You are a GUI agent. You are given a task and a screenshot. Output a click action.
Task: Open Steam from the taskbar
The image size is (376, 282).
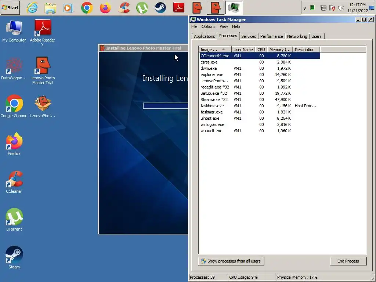[x=160, y=8]
